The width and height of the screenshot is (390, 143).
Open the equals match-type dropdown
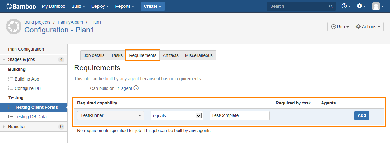(x=177, y=115)
